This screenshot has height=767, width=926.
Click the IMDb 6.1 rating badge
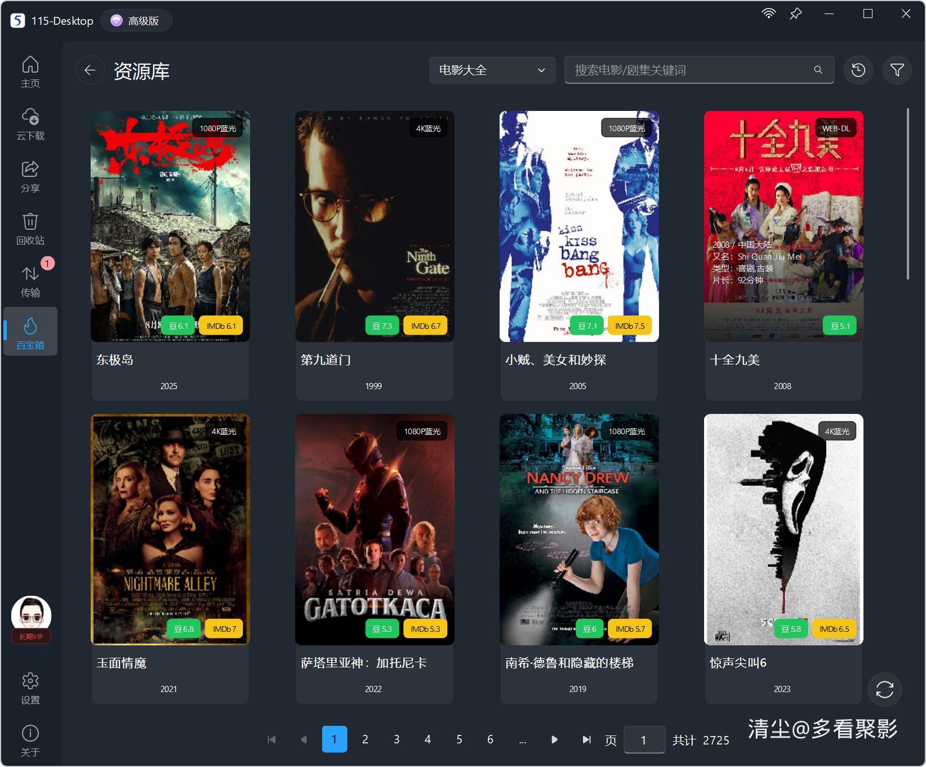(x=221, y=325)
